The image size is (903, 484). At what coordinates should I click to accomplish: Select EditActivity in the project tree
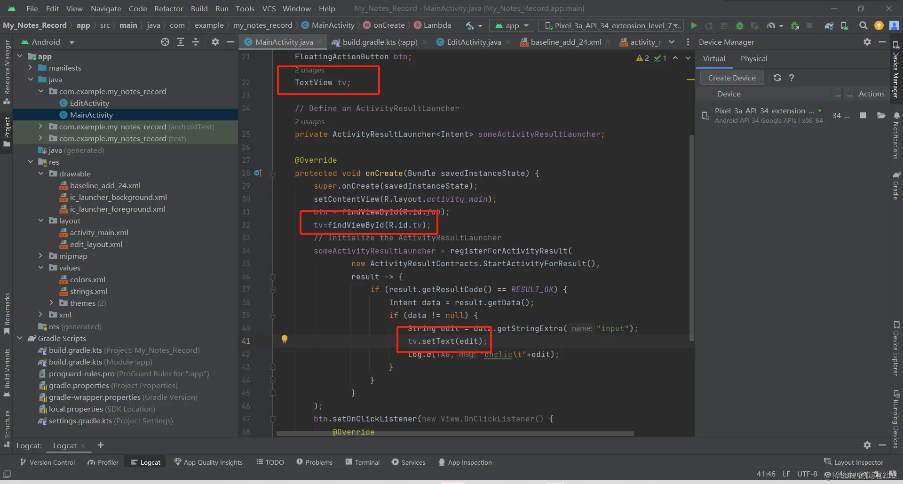(x=89, y=103)
